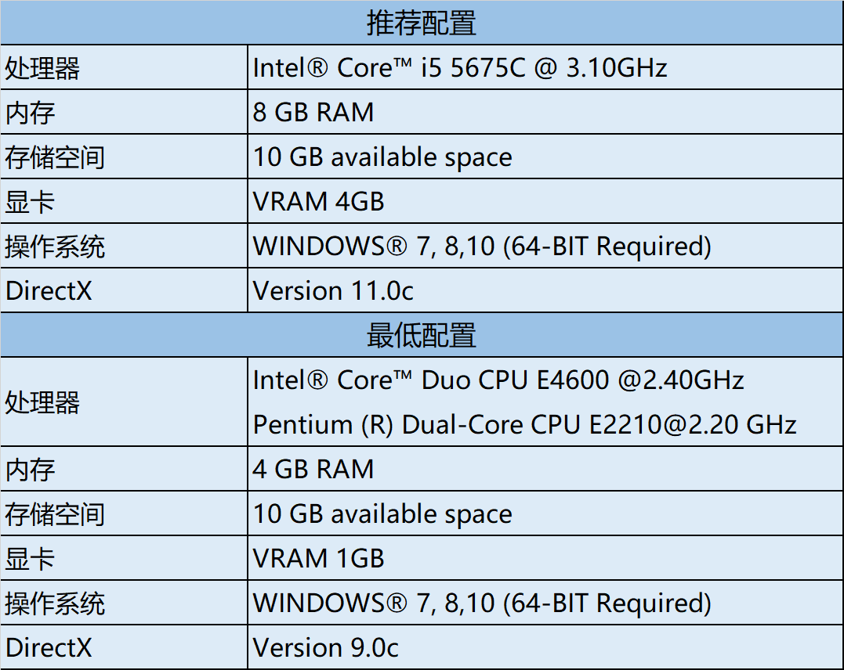Click the DirectX label beside Version 9.0c
The image size is (844, 670).
click(x=49, y=647)
